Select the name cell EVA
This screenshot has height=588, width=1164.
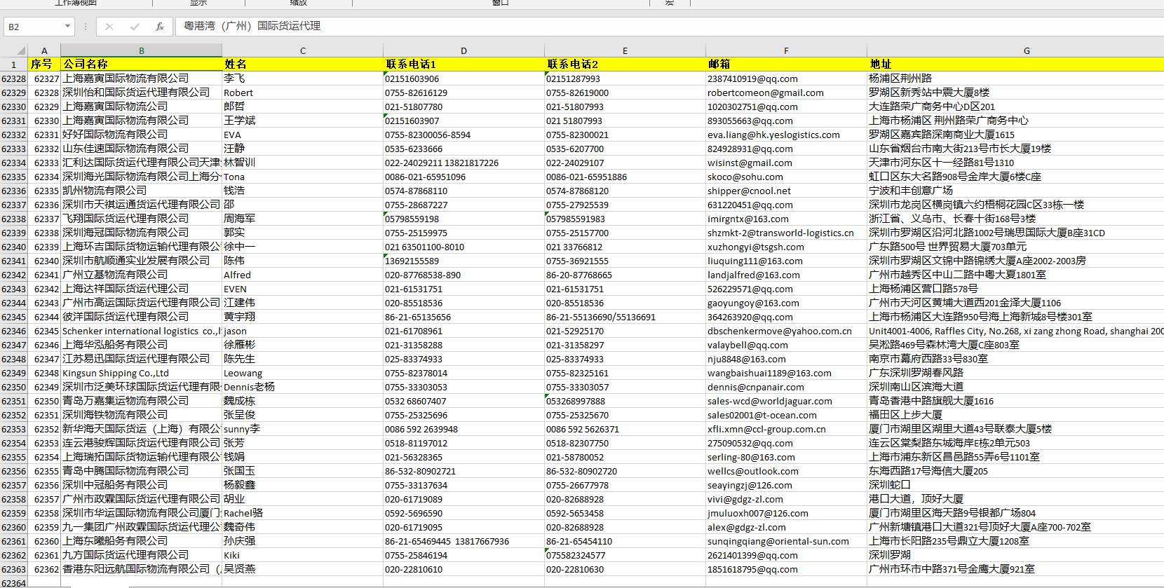click(x=302, y=135)
